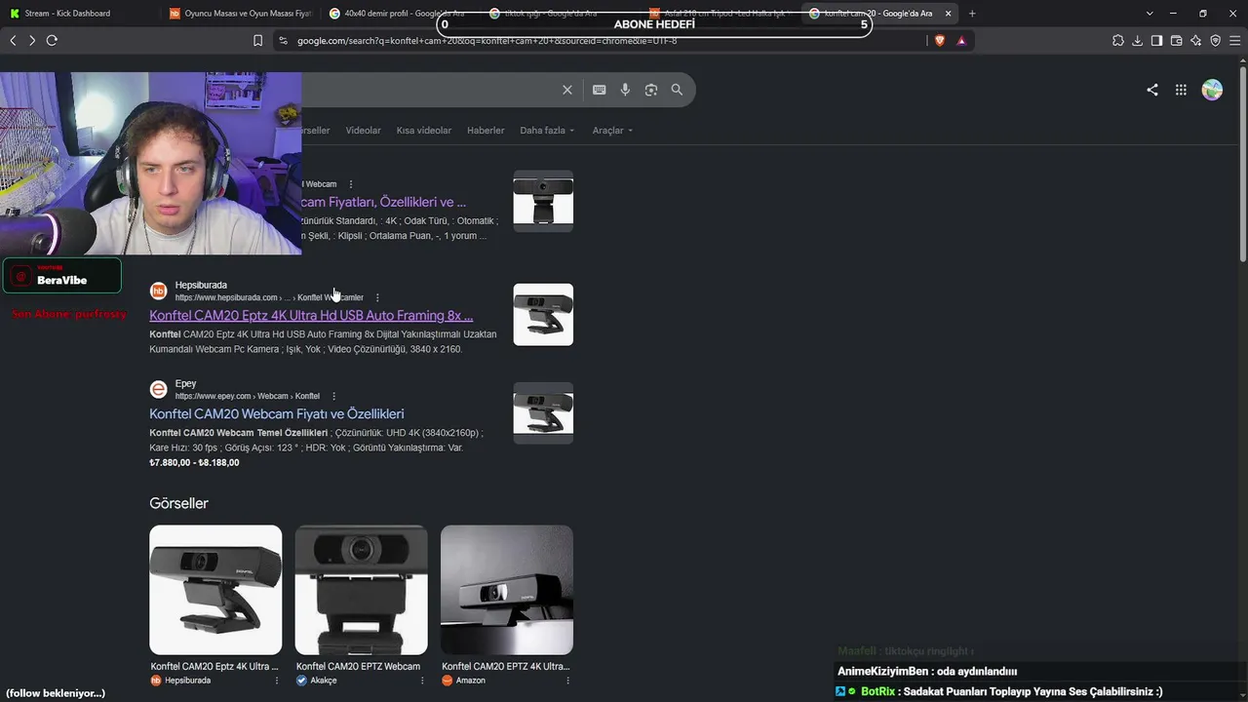The image size is (1248, 702).
Task: Share the search results page
Action: (1152, 90)
